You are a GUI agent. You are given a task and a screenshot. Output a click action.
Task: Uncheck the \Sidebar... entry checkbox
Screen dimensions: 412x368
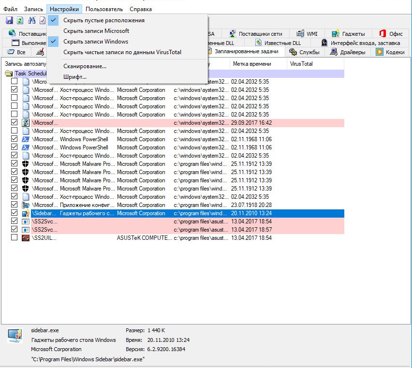[14, 213]
